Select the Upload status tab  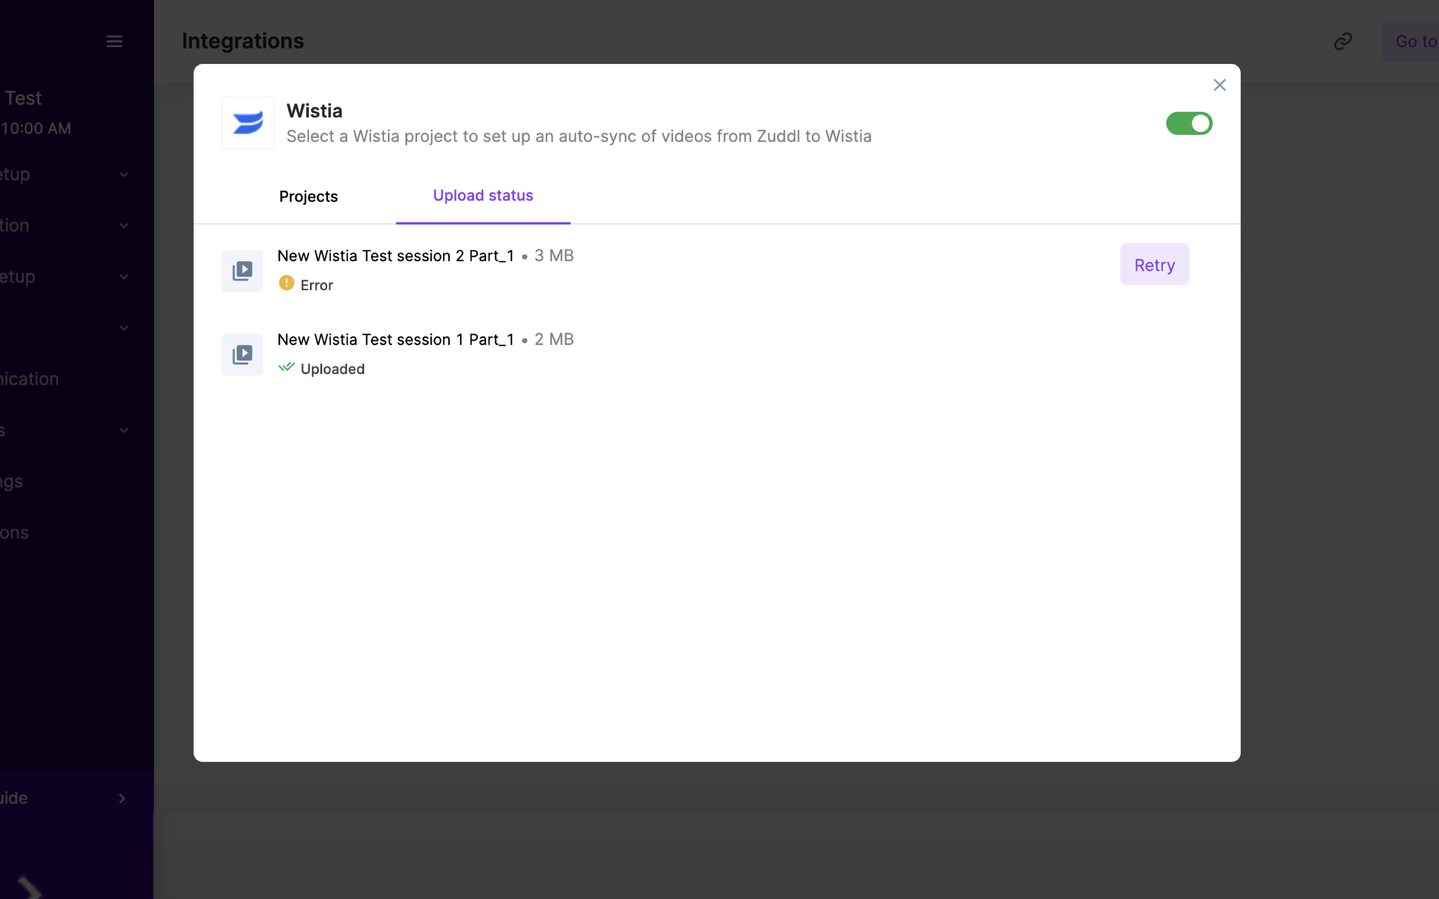click(483, 196)
